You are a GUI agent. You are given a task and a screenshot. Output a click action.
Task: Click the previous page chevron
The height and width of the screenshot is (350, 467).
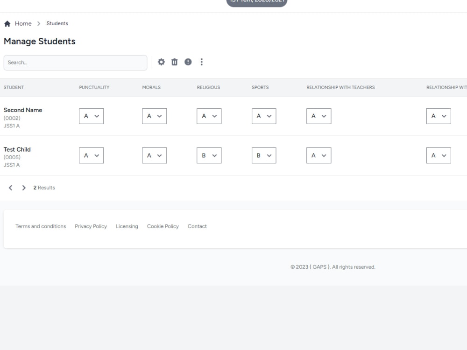pos(10,188)
